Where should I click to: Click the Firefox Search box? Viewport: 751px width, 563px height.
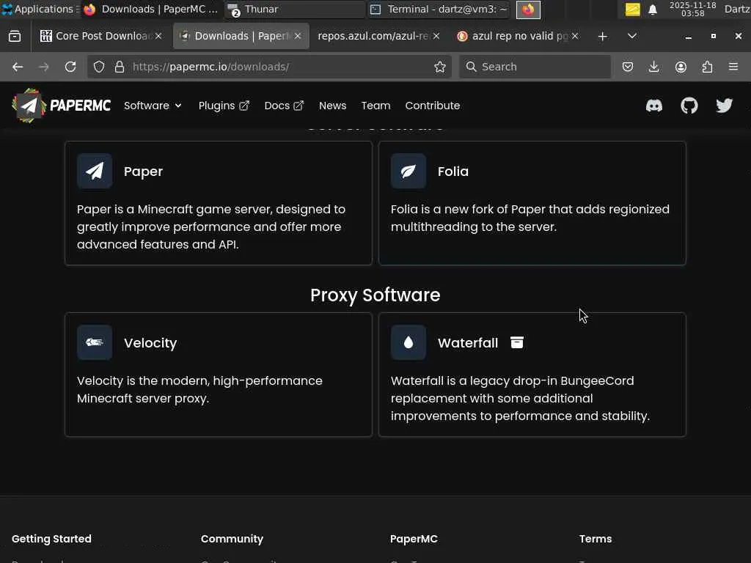click(535, 67)
